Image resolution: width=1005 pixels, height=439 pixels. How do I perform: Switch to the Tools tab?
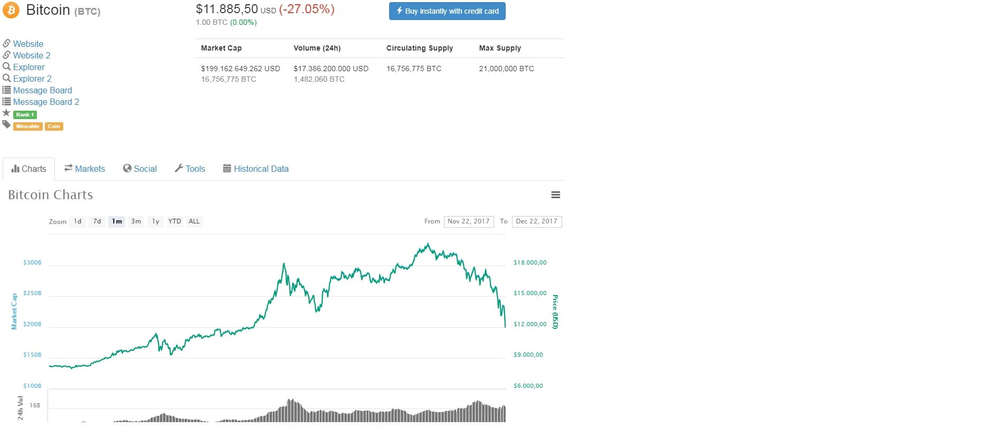coord(190,169)
